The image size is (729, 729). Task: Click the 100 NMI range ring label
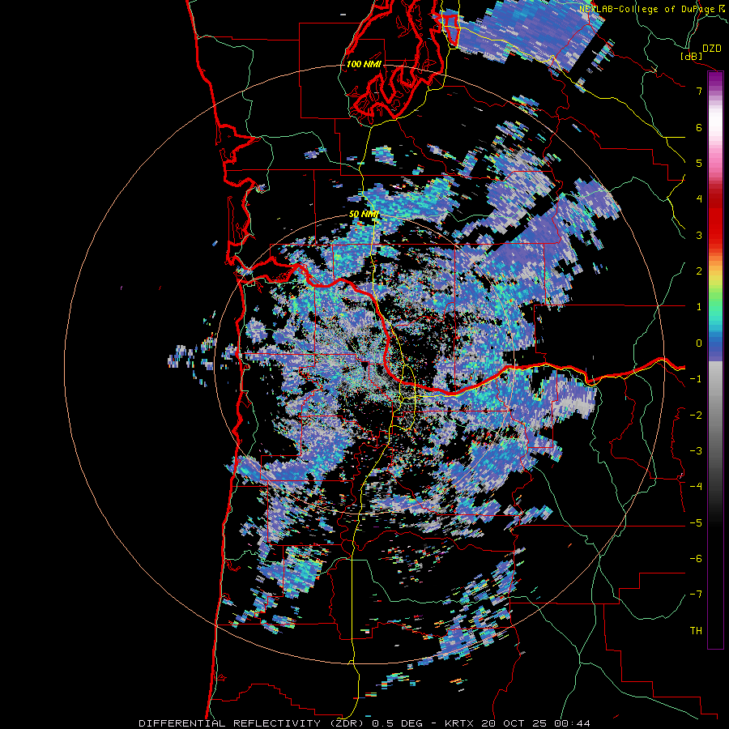tap(364, 64)
